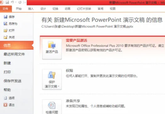Open the 新建 section
The width and height of the screenshot is (165, 114).
[7, 63]
